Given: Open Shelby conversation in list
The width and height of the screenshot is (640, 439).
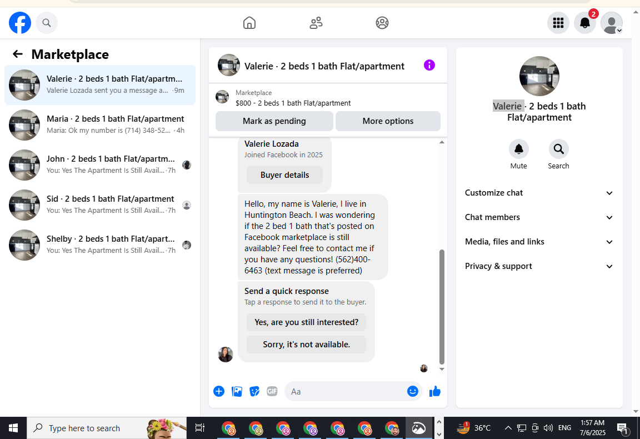Looking at the screenshot, I should point(100,245).
